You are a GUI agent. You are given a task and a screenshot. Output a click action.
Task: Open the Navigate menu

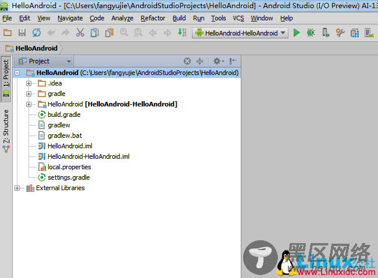70,19
